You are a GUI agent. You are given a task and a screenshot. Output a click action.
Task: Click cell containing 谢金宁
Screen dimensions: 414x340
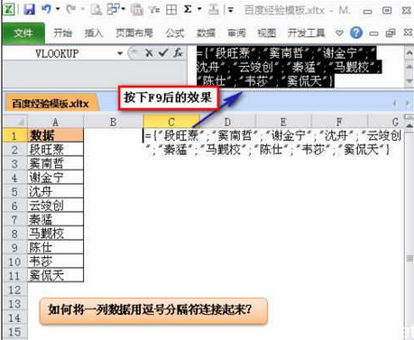click(x=55, y=177)
